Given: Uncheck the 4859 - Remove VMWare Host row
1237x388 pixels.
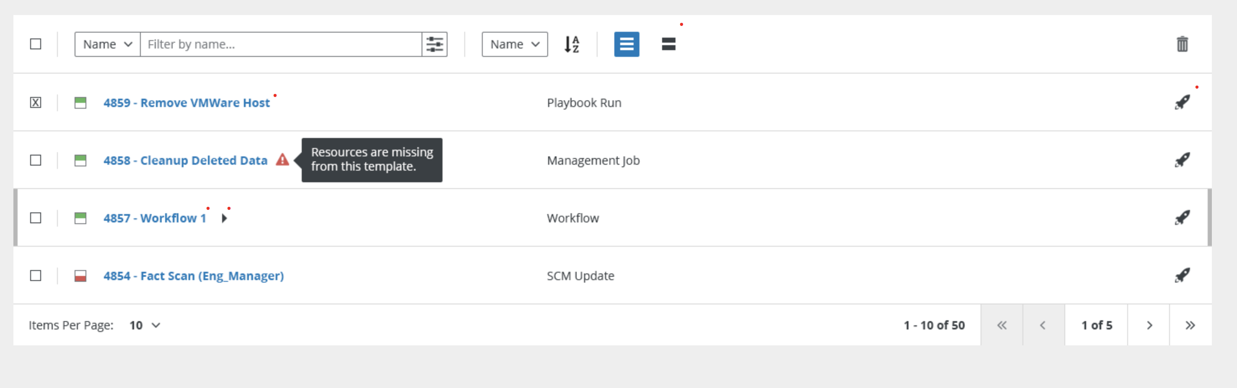Looking at the screenshot, I should click(x=36, y=102).
